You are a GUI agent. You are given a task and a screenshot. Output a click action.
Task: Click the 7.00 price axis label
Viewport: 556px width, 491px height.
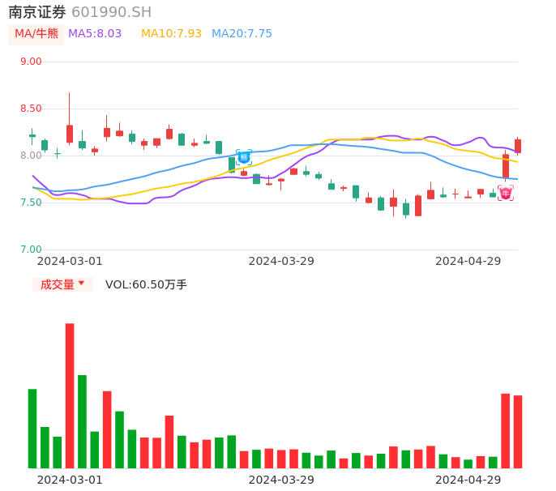tap(31, 250)
